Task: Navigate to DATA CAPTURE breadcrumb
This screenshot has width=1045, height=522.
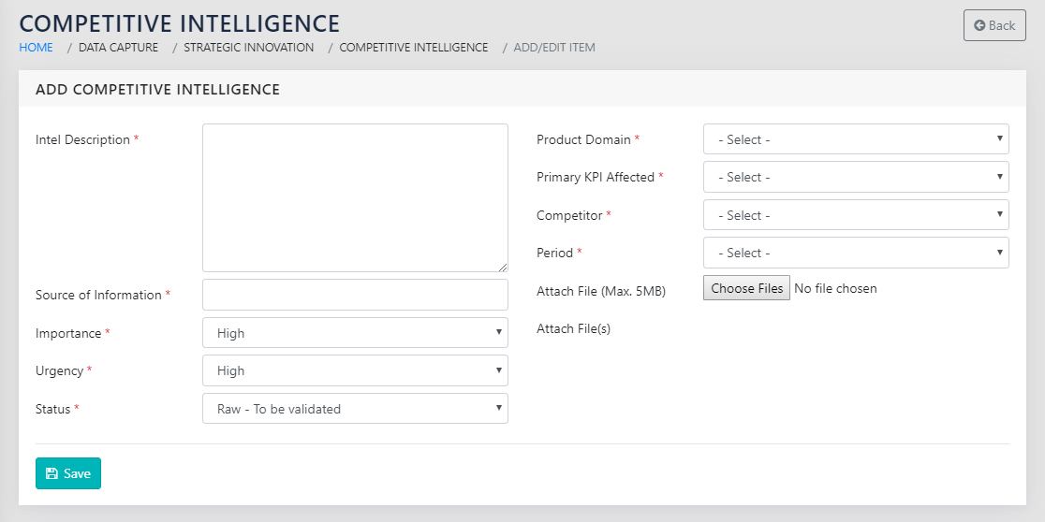Action: (x=118, y=47)
